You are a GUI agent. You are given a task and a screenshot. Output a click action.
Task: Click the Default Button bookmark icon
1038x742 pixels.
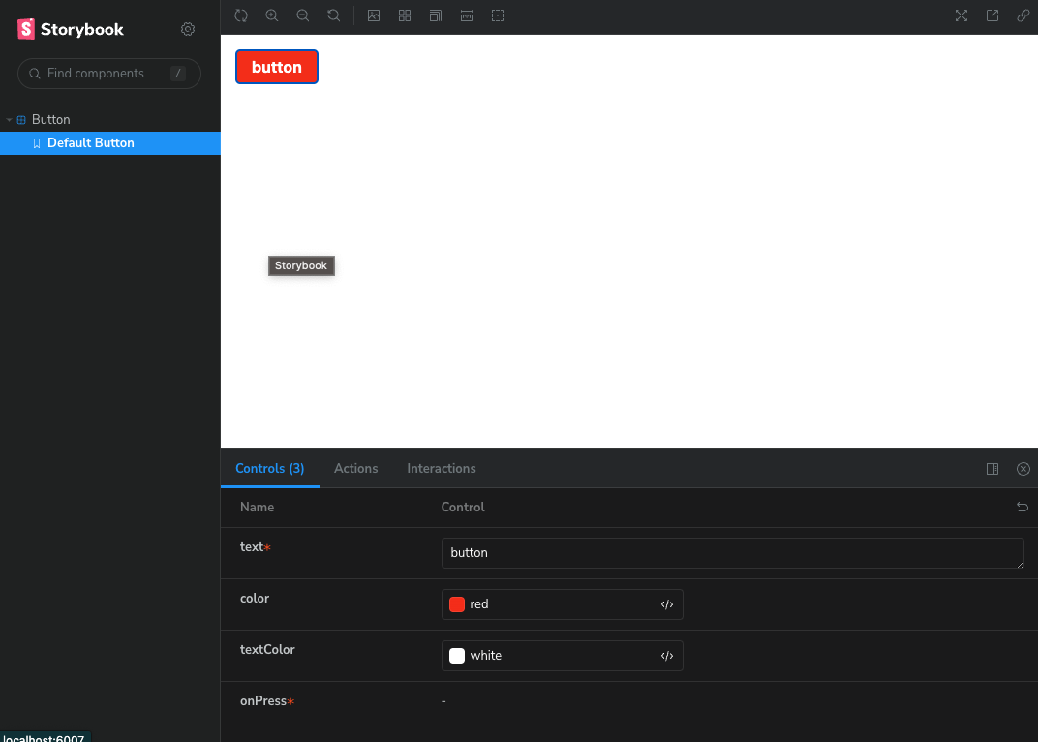37,143
